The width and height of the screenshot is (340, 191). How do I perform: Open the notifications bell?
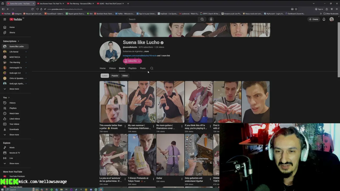(324, 19)
